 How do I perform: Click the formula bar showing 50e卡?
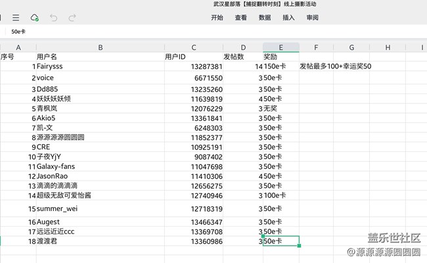click(215, 32)
